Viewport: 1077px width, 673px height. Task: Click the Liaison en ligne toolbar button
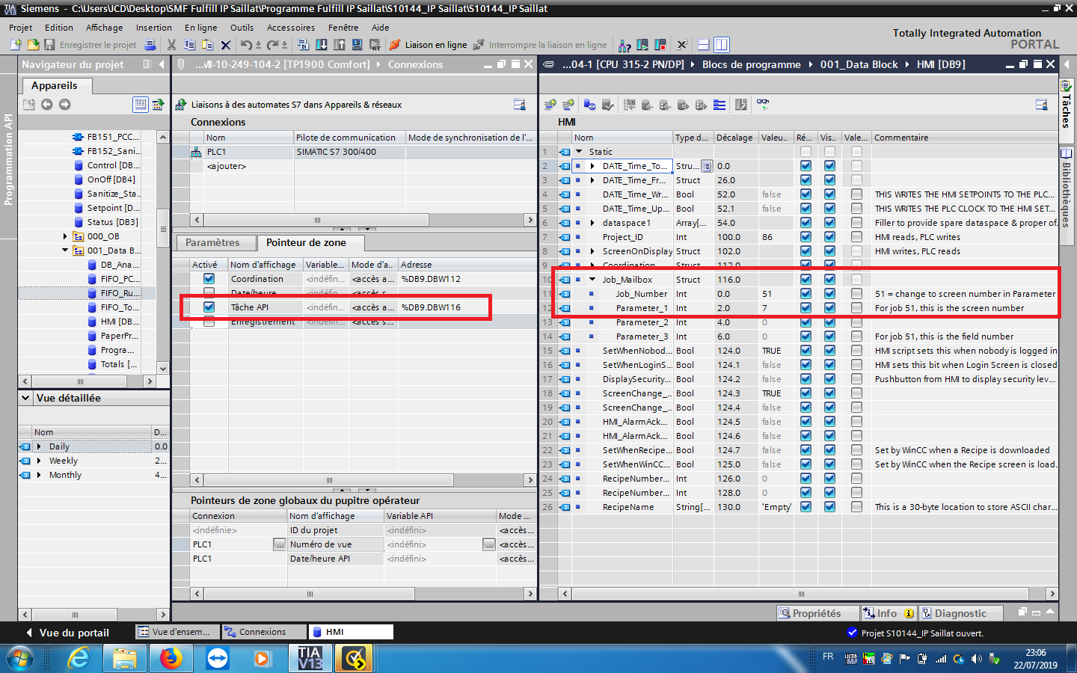pyautogui.click(x=429, y=45)
